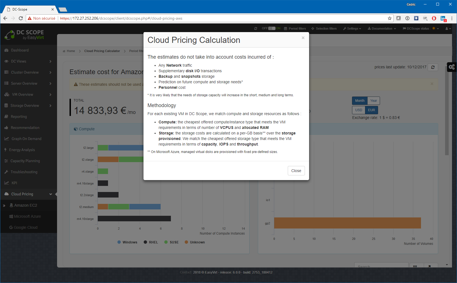Viewport: 457px width, 283px height.
Task: Click the refresh icon next to OFF/ON switch
Action: [256, 28]
